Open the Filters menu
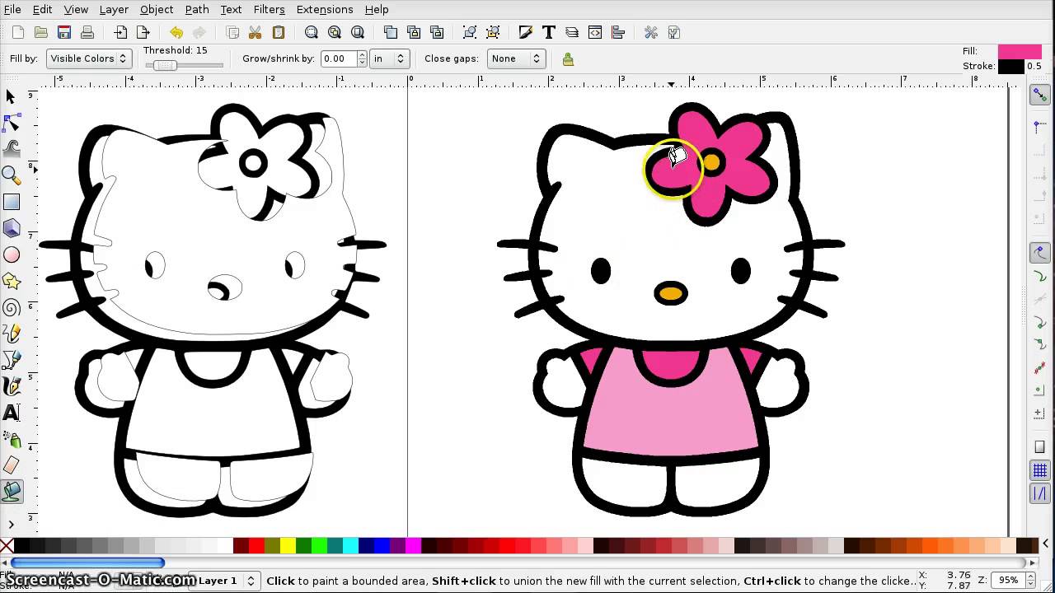 coord(269,9)
